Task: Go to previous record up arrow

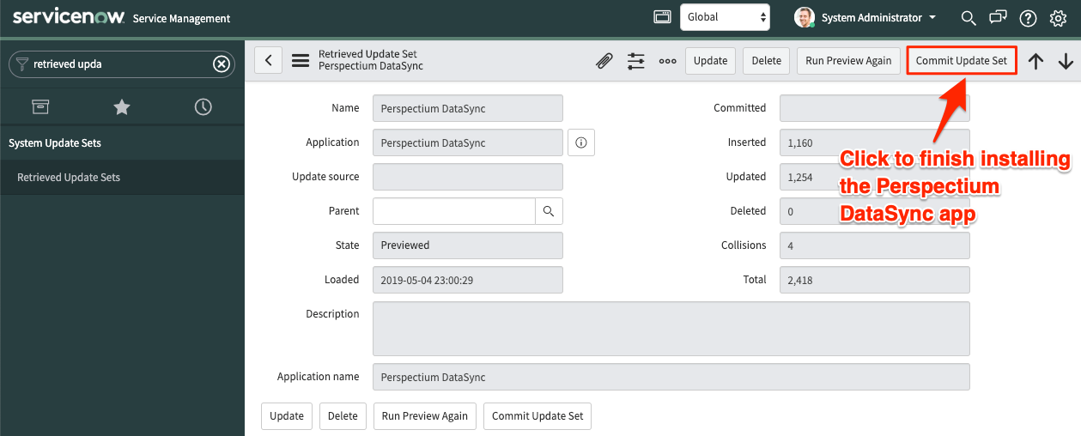Action: tap(1035, 61)
